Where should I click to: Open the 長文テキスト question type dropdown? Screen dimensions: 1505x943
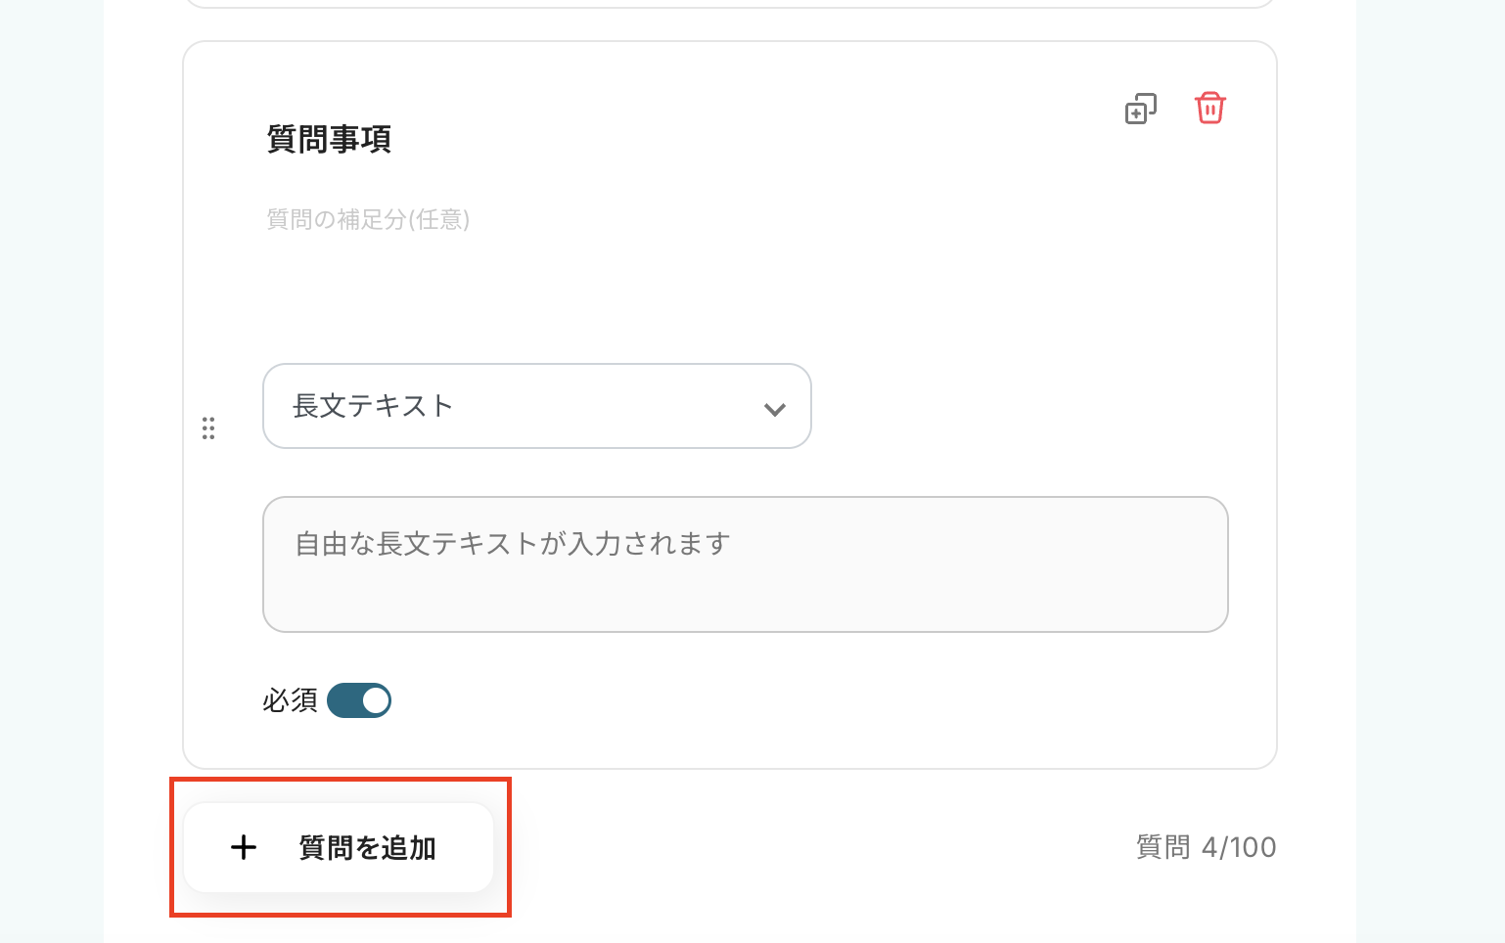click(536, 406)
